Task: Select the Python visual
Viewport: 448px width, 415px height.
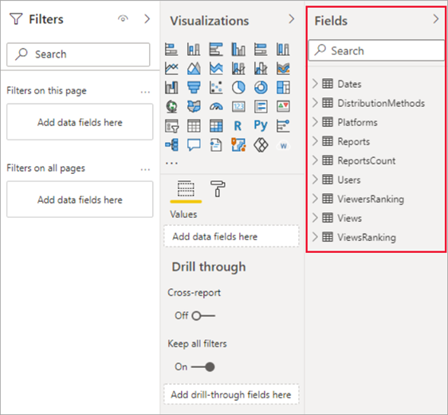Action: click(x=261, y=125)
